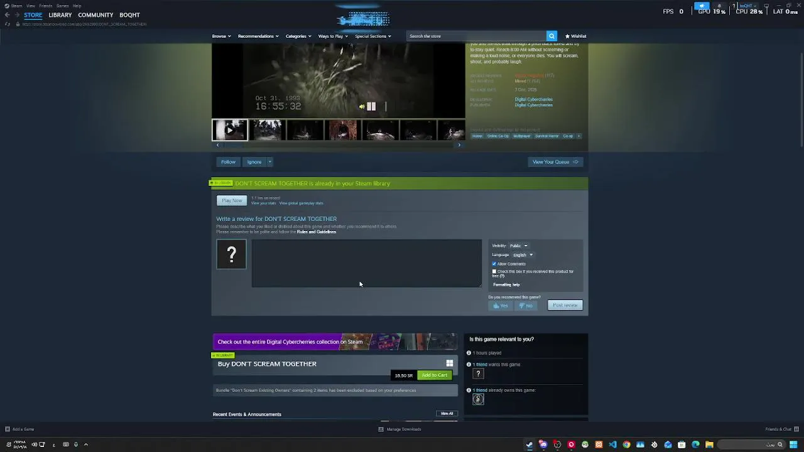804x452 pixels.
Task: Click the media thumbnail strip scrollbar
Action: [x=338, y=145]
